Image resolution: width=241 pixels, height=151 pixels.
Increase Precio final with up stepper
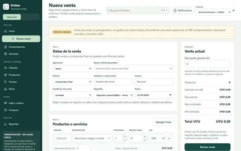[x=145, y=137]
